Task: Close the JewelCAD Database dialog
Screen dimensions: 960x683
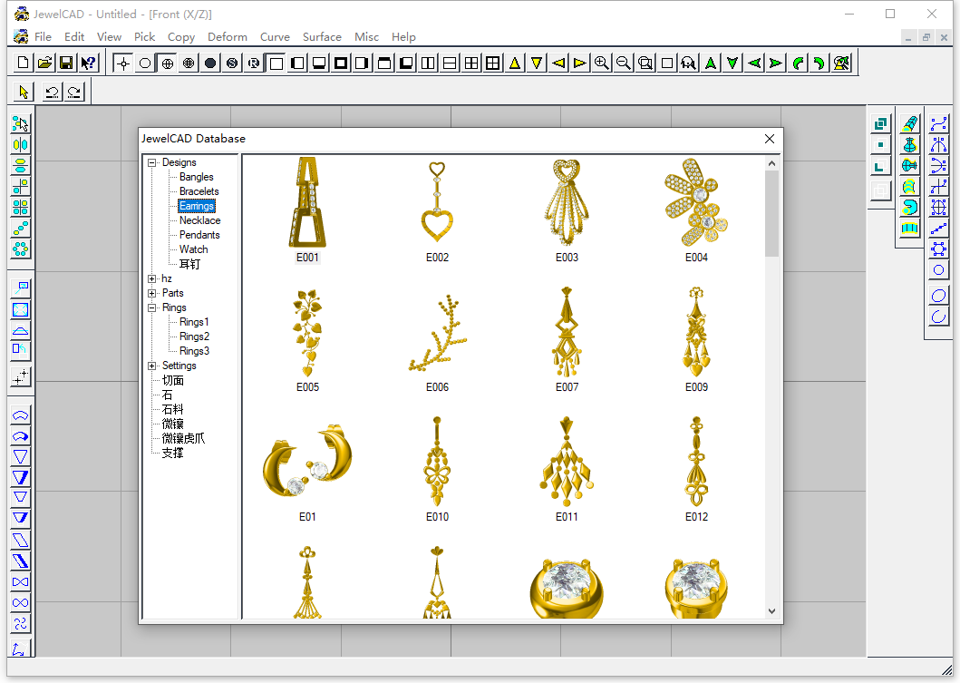Action: coord(770,139)
